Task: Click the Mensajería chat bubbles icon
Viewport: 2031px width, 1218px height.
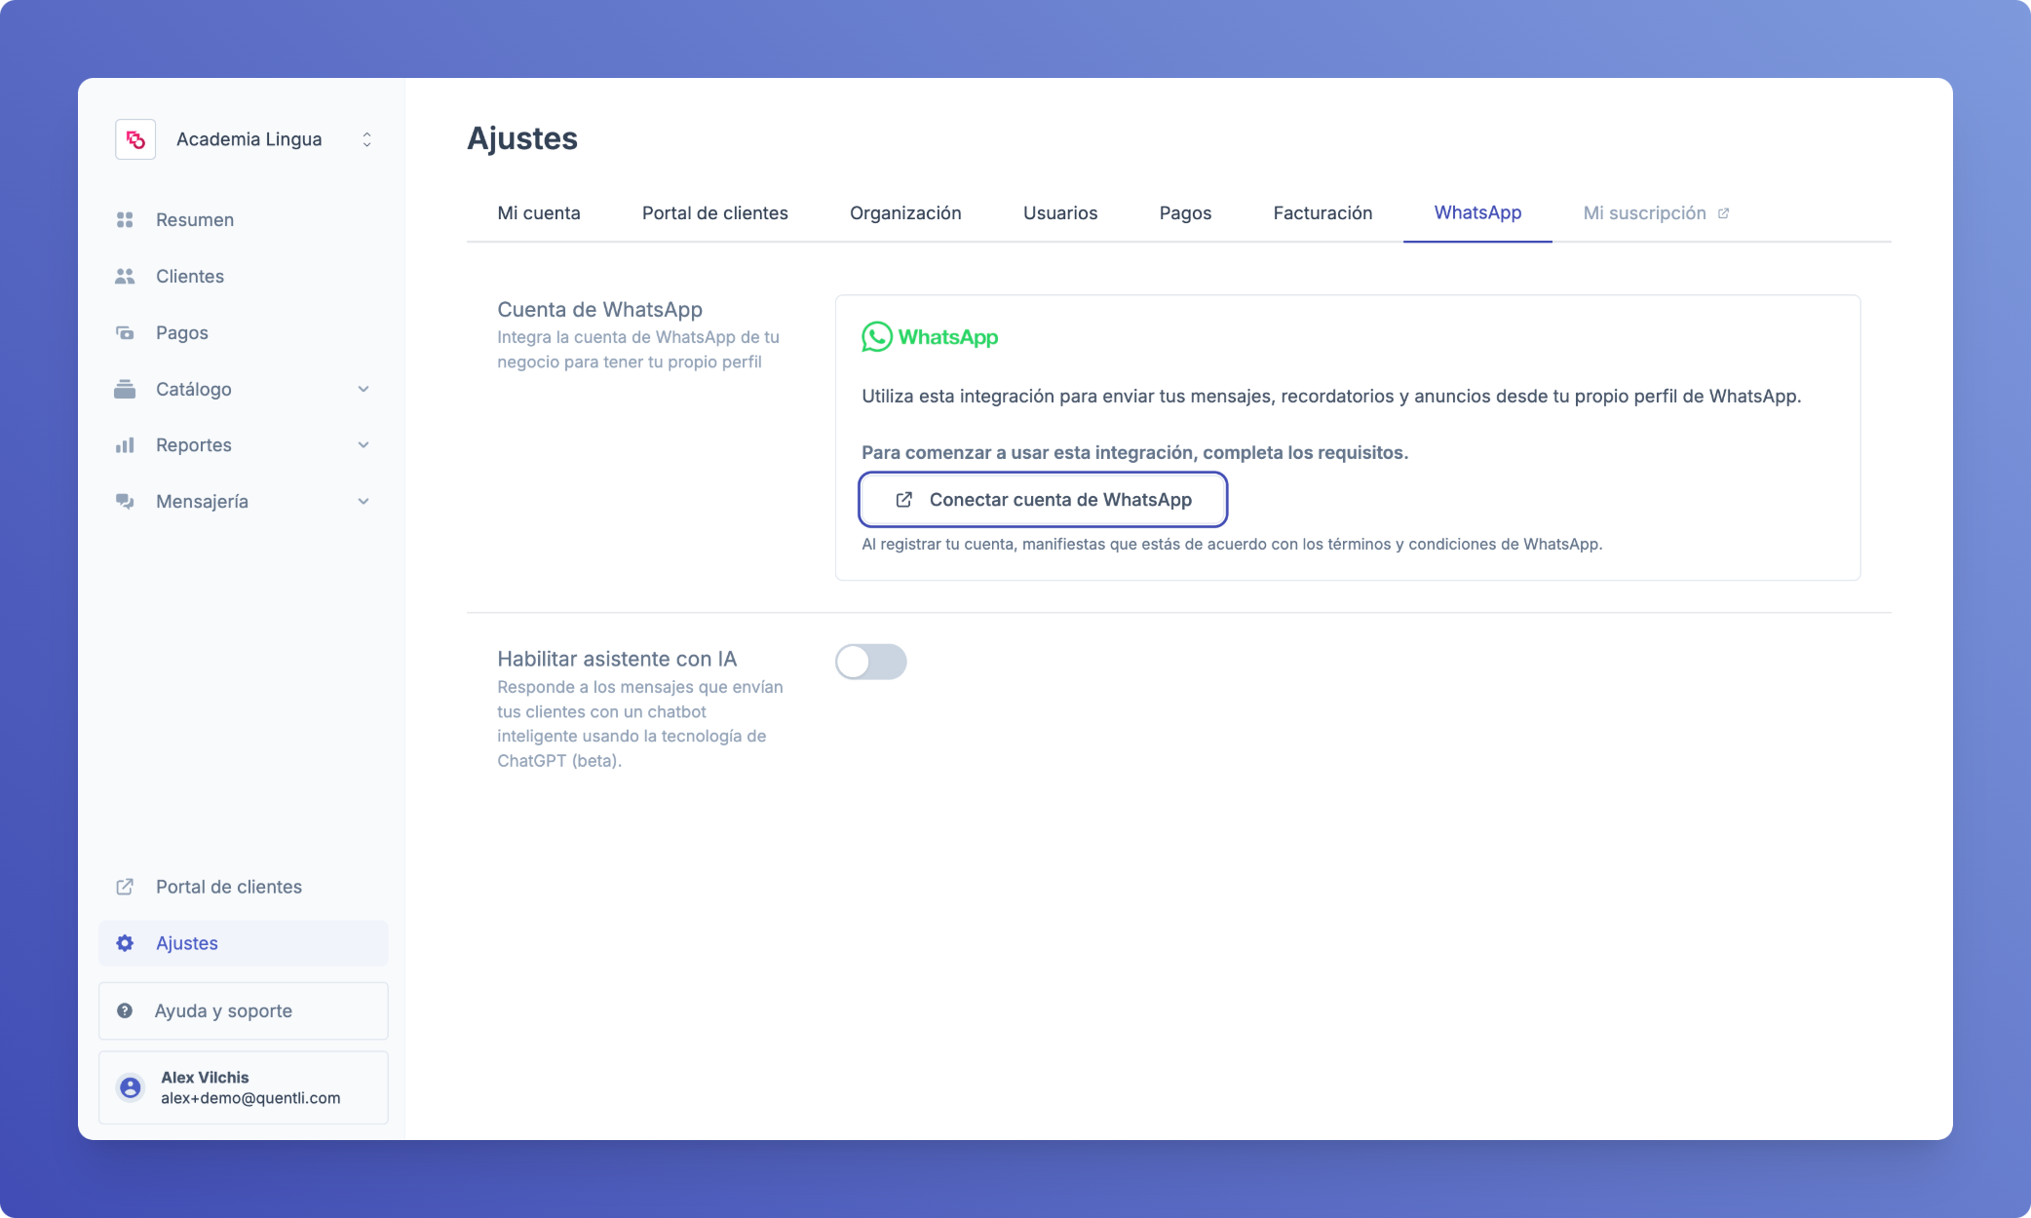Action: (125, 502)
